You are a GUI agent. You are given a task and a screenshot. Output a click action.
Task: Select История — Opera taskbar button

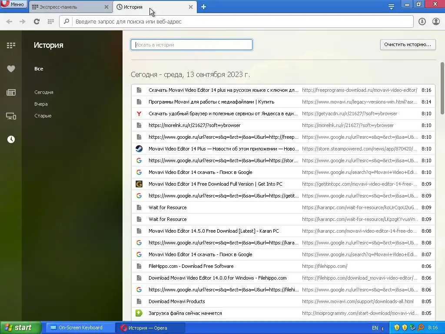coord(150,328)
